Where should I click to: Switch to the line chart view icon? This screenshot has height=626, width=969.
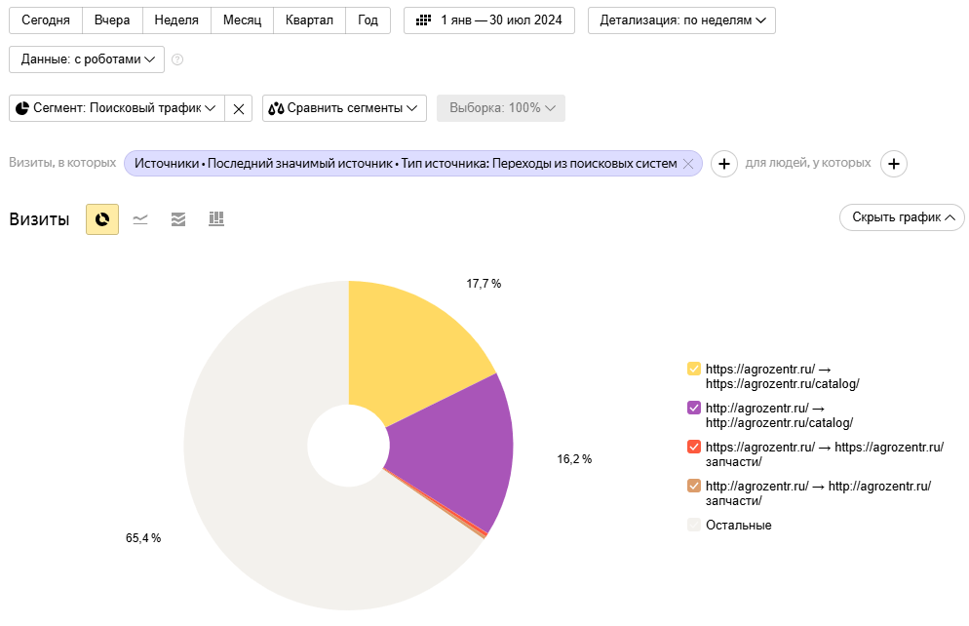(140, 219)
